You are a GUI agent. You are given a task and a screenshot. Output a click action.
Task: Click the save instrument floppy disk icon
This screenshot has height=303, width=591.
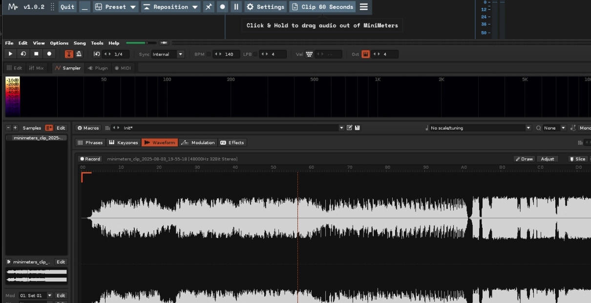pos(358,128)
